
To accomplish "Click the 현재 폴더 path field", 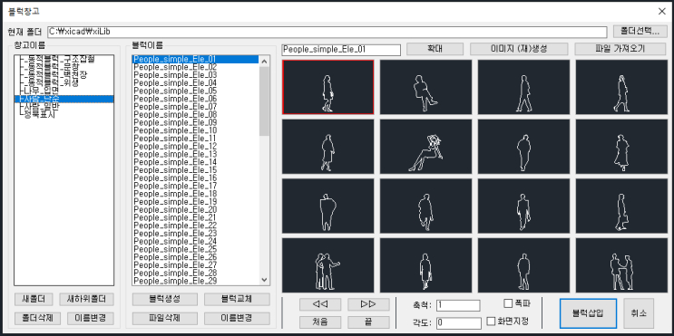I will [x=327, y=32].
